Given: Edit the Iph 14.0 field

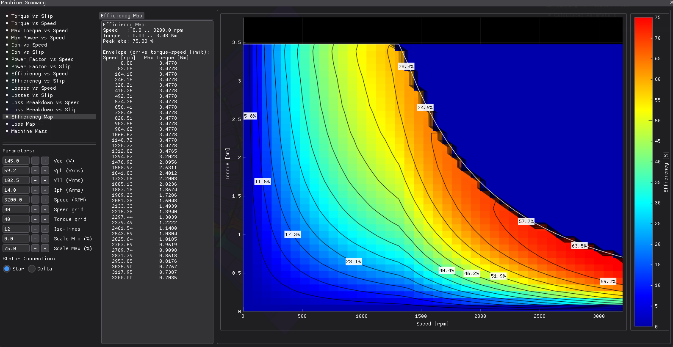Looking at the screenshot, I should [x=16, y=190].
